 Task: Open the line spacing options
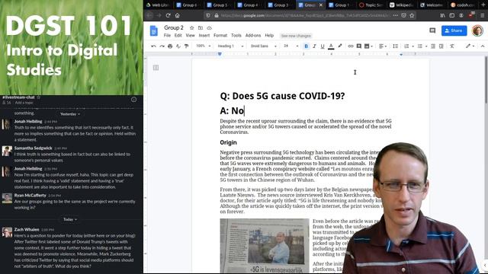tap(395, 46)
